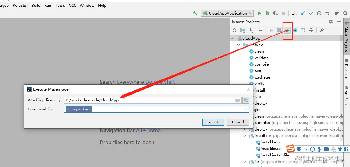Open the Build menu
Image resolution: width=350 pixels, height=167 pixels.
36,5
